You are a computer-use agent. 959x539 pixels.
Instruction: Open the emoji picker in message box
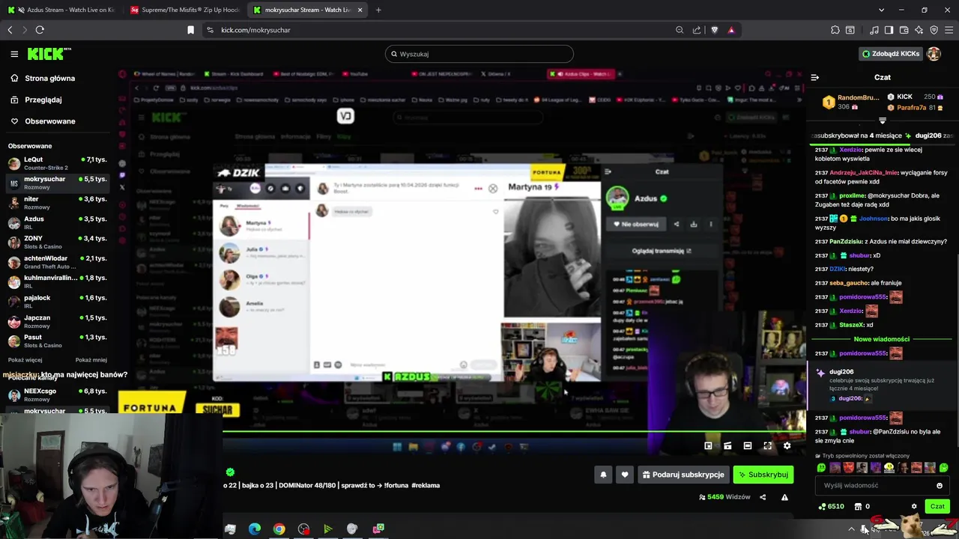pyautogui.click(x=940, y=485)
